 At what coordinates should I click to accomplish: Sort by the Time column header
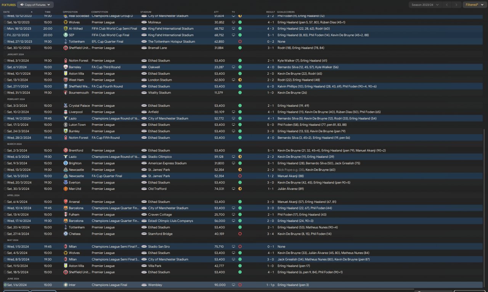point(47,12)
